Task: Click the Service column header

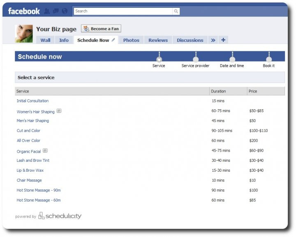Action: pos(112,91)
